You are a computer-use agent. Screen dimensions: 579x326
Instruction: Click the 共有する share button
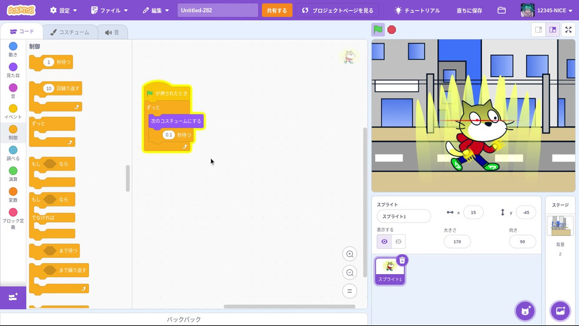[277, 10]
